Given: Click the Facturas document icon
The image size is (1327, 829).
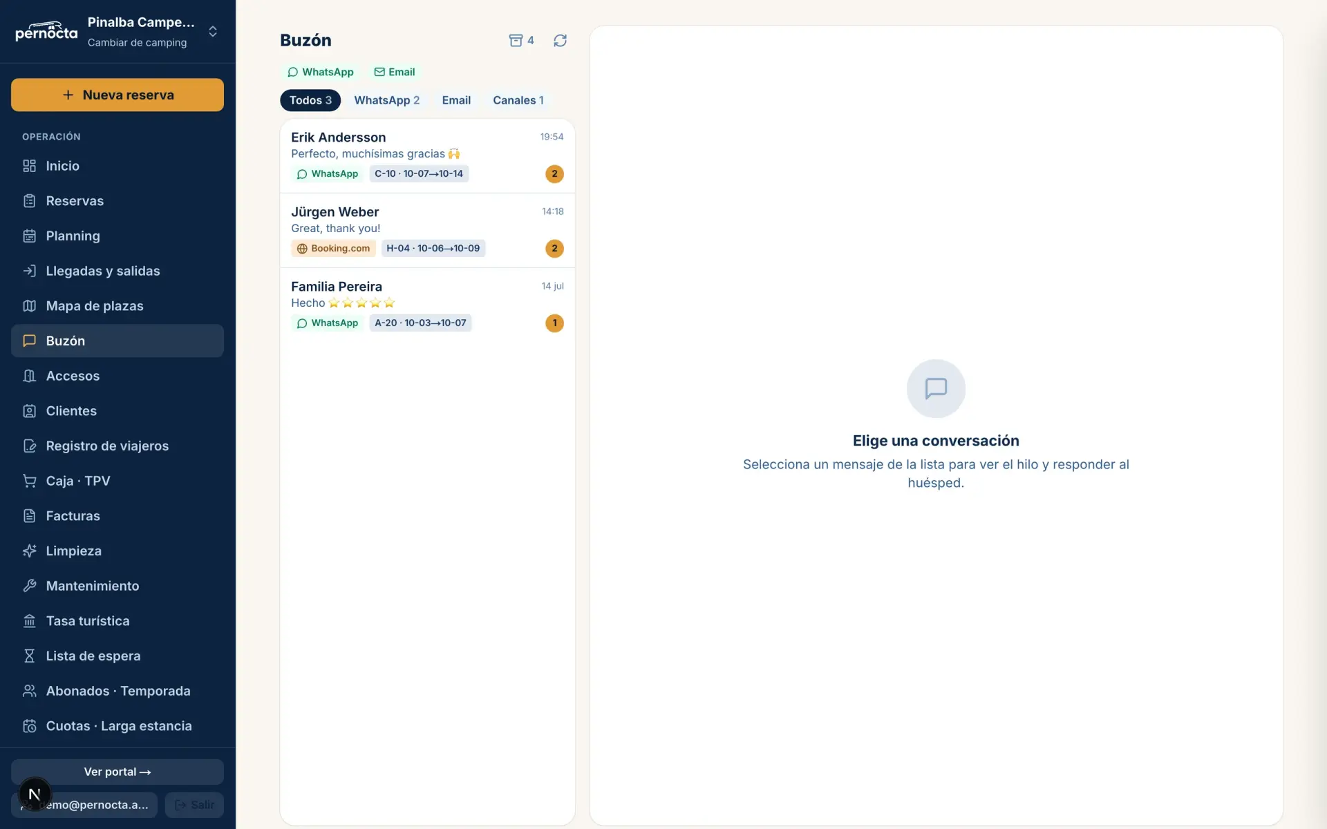Looking at the screenshot, I should click(29, 516).
